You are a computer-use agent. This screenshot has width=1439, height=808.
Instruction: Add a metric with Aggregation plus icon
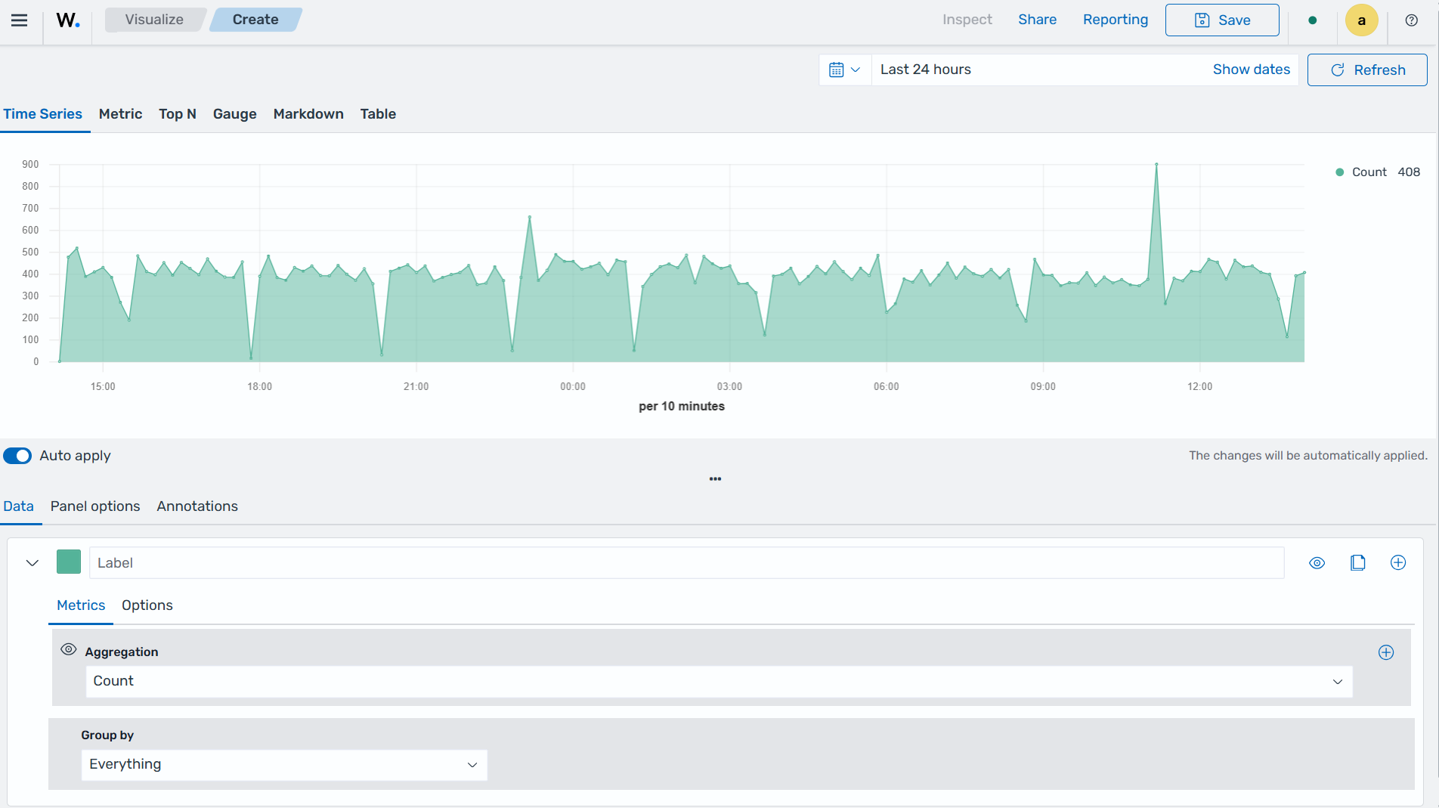(x=1386, y=652)
